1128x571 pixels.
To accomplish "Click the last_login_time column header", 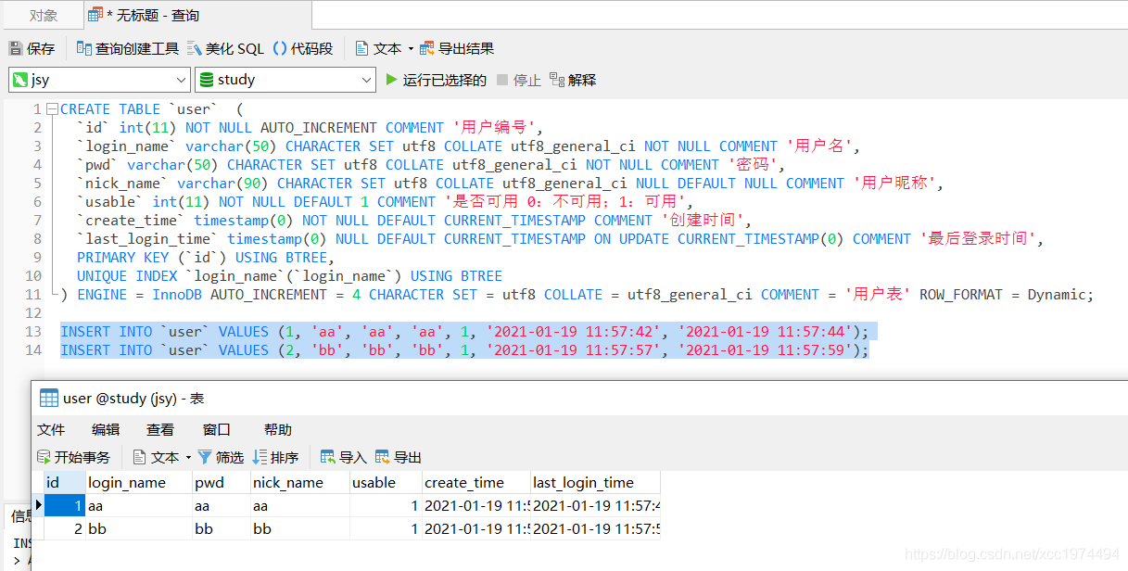I will 595,482.
